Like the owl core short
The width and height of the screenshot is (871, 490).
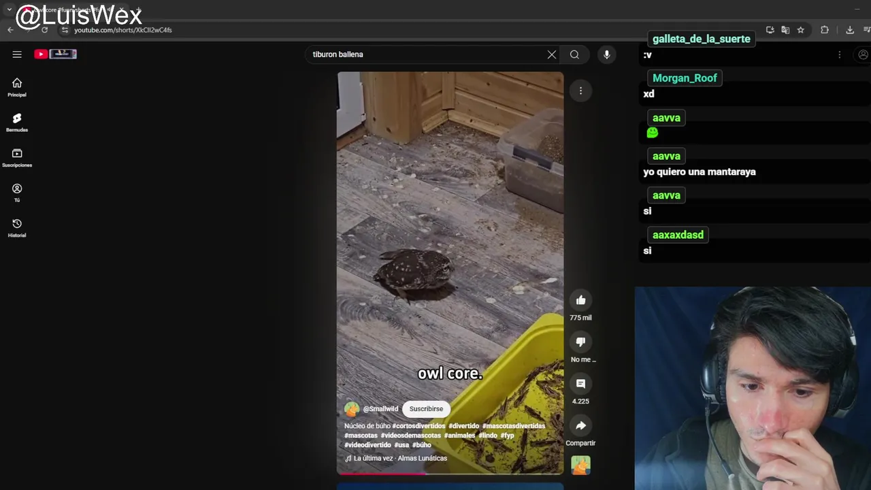580,300
